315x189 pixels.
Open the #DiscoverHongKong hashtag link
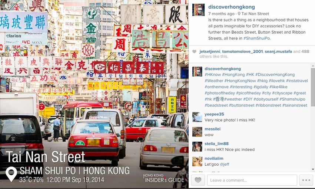275,75
